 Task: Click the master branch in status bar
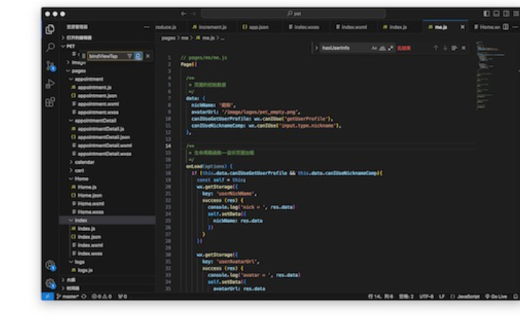click(68, 296)
